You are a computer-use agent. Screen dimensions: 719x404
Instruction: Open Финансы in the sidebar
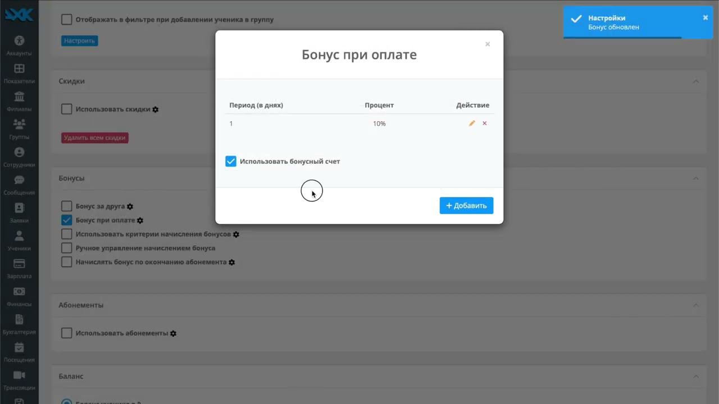click(19, 296)
